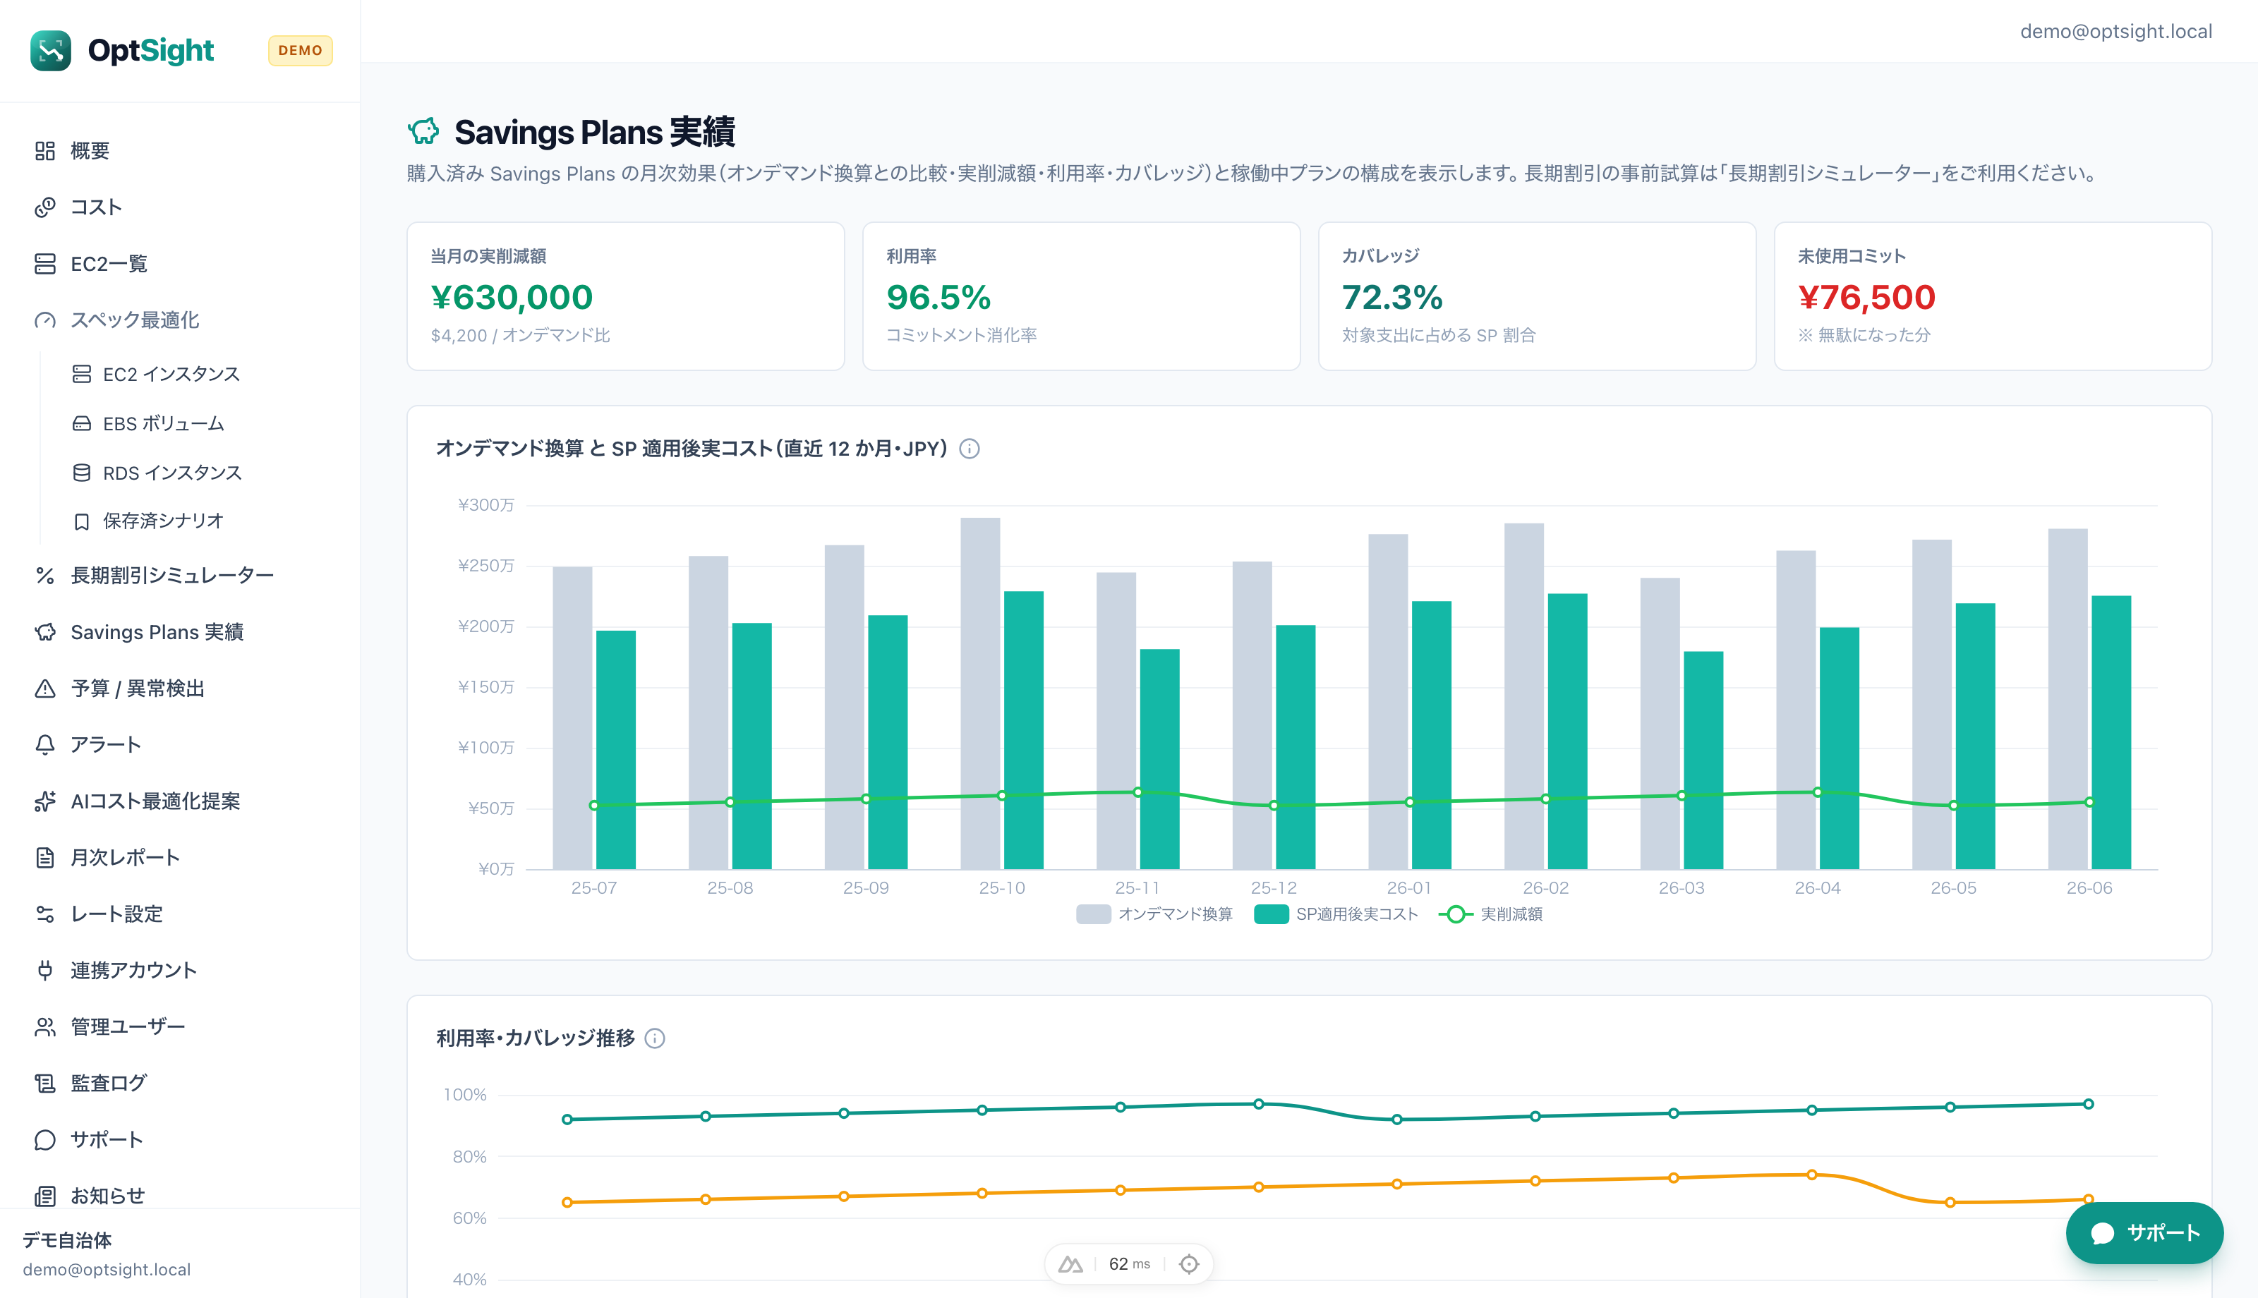Click the 25-10 オンデマンド換算 gray bar
This screenshot has width=2258, height=1298.
click(x=979, y=693)
